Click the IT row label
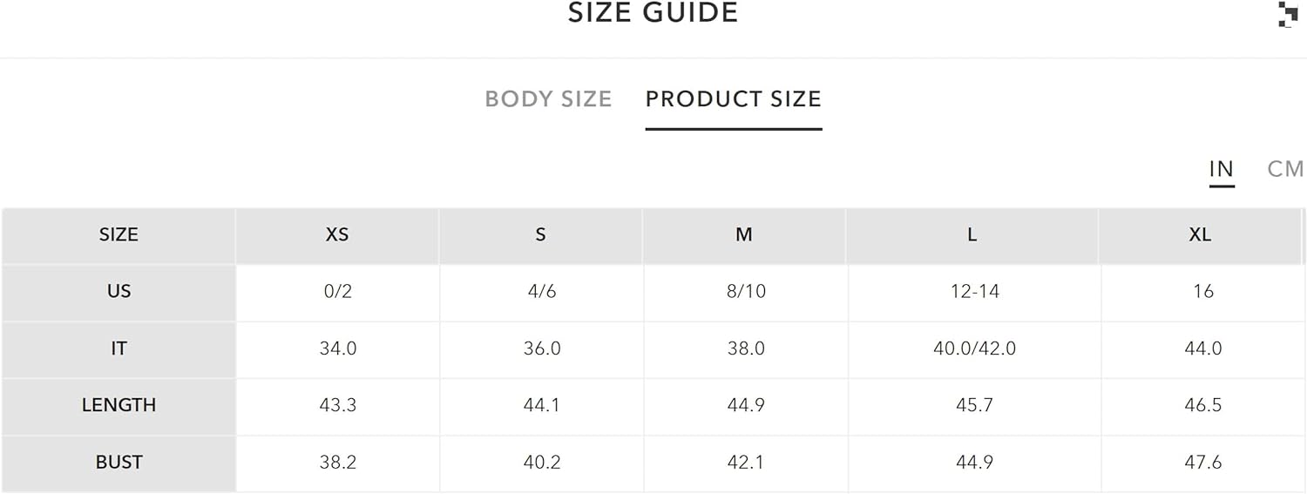This screenshot has height=494, width=1307. point(119,349)
